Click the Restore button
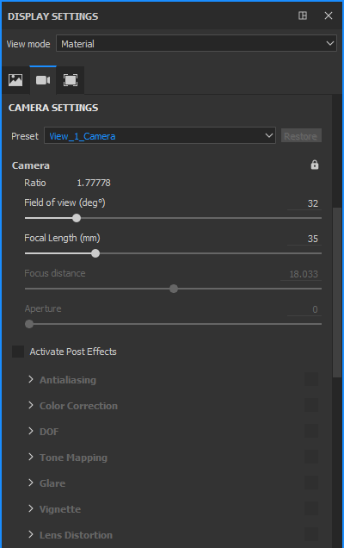This screenshot has height=548, width=344. click(x=301, y=135)
